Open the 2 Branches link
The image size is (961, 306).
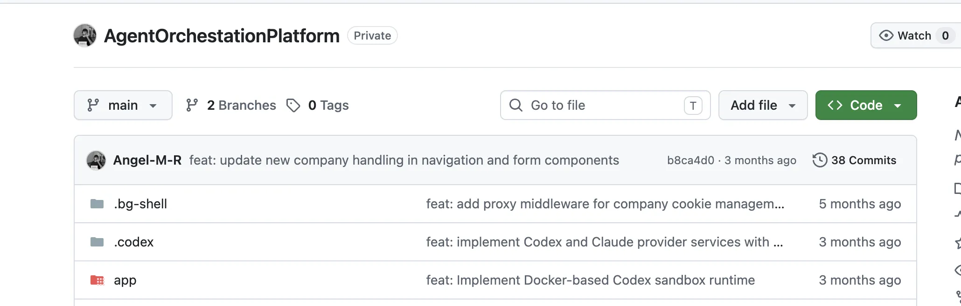pyautogui.click(x=230, y=105)
